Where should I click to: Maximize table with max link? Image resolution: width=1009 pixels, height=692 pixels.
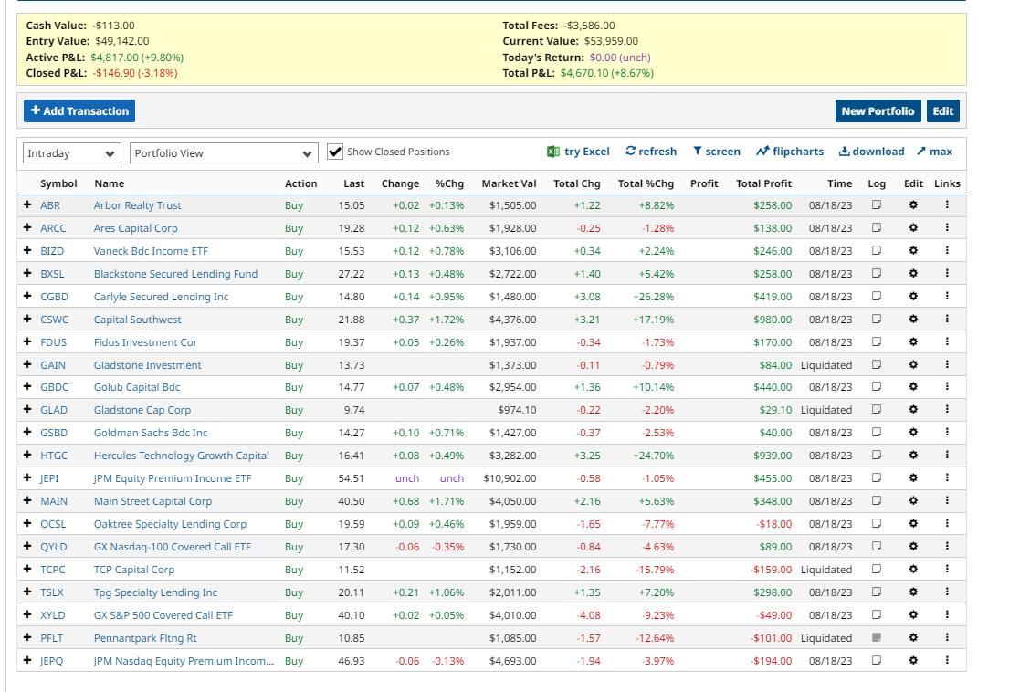tap(934, 152)
